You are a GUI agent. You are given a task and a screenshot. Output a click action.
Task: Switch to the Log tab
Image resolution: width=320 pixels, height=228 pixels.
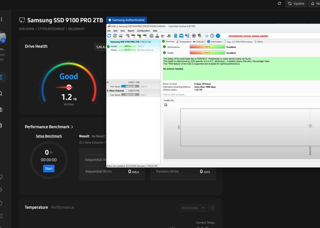227,42
